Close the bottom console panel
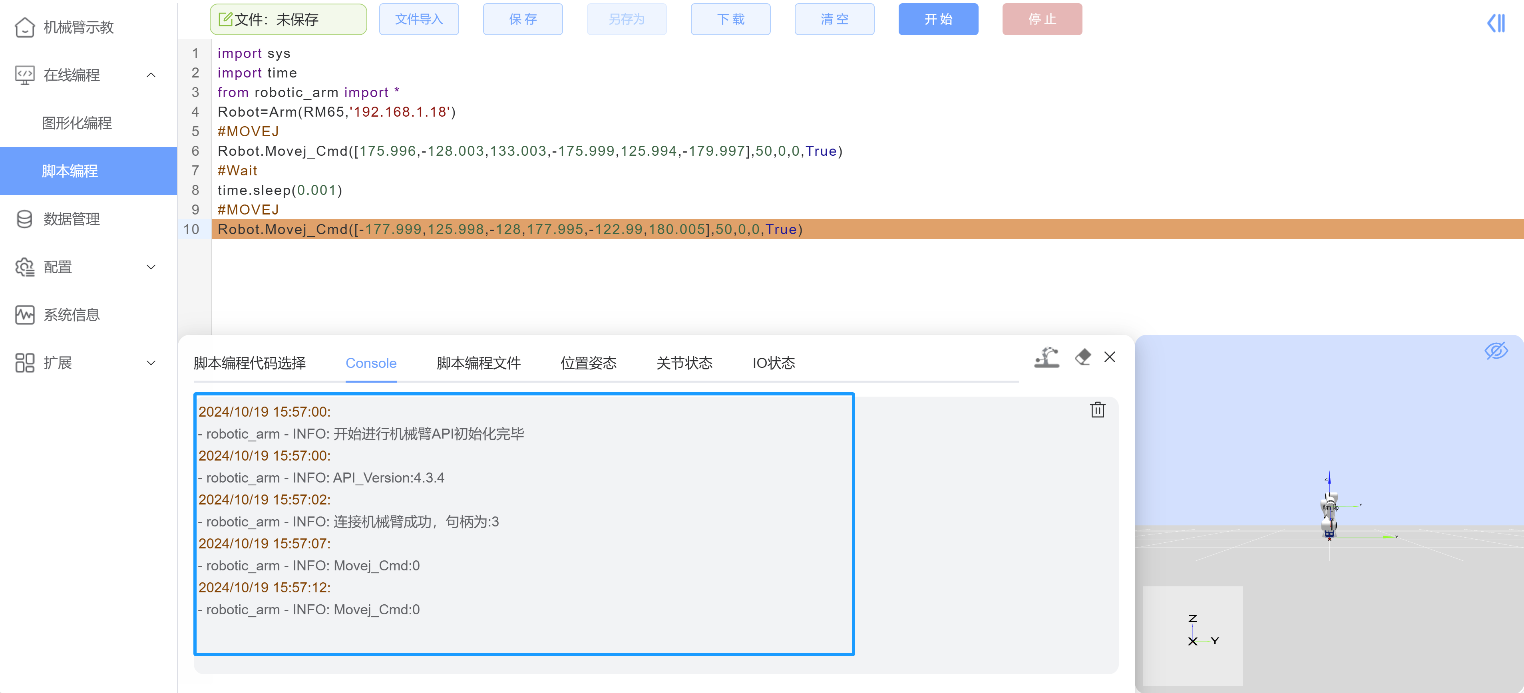 1109,357
